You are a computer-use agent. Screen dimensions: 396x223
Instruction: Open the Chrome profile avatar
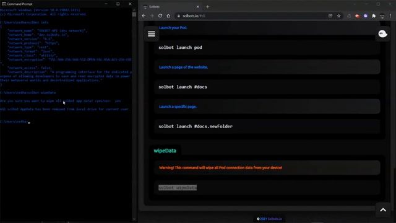click(382, 16)
